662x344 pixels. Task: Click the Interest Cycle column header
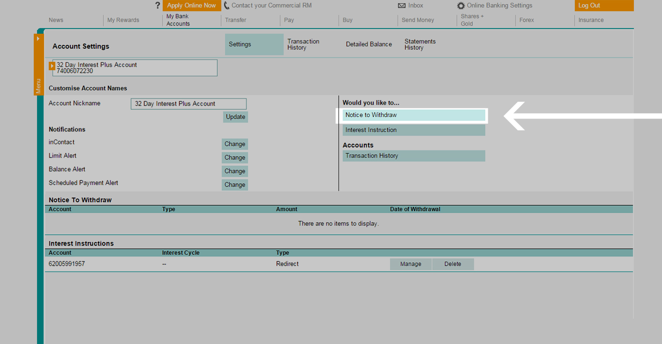coord(181,253)
